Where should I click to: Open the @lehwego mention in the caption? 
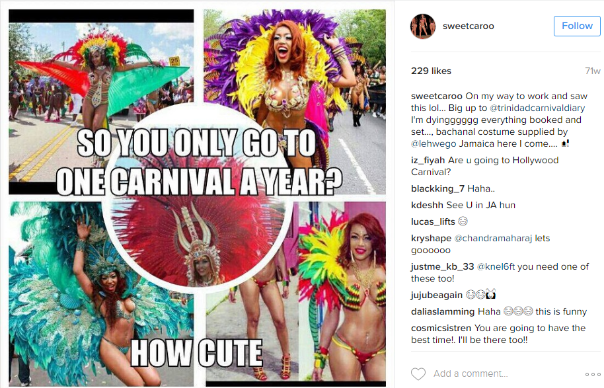434,143
